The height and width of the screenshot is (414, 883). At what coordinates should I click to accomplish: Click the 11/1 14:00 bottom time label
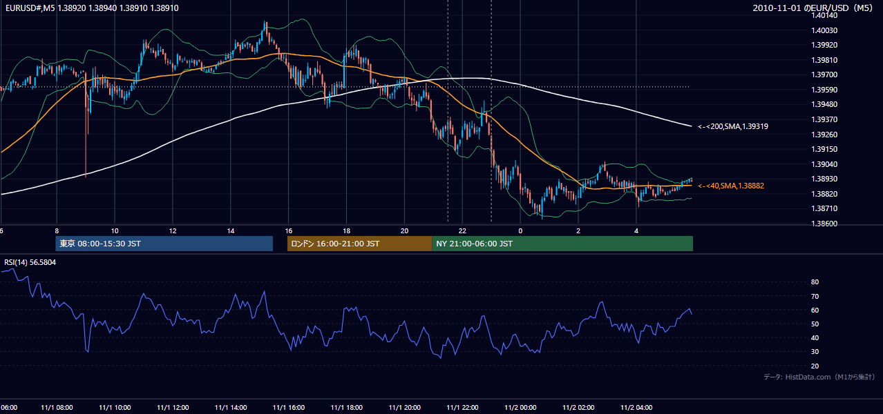(x=231, y=407)
